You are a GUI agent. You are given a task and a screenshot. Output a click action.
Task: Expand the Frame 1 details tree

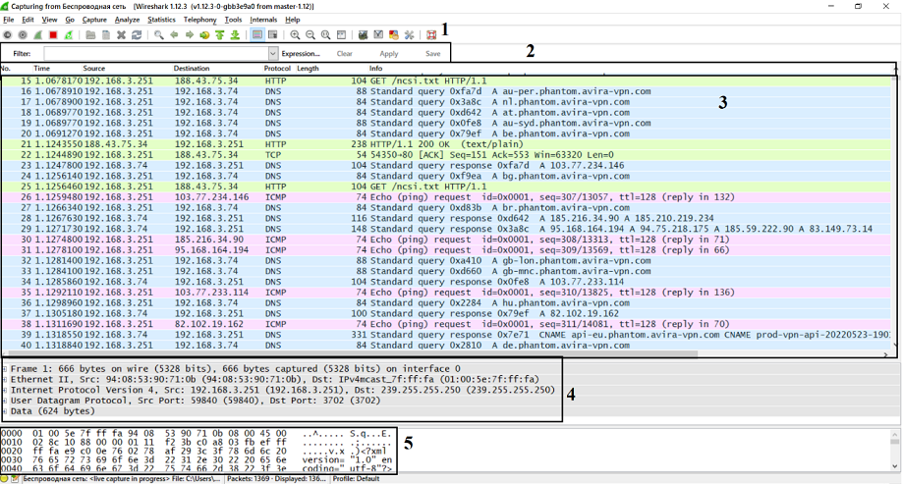coord(5,369)
